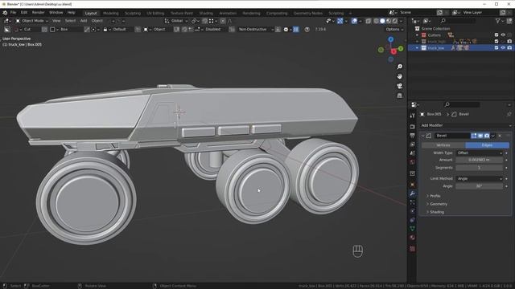Toggle Bevel modifier edit mode display
The height and width of the screenshot is (289, 515).
click(474, 136)
